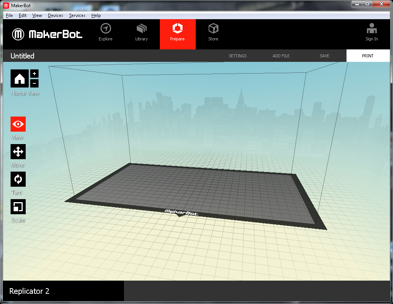Minimize the MakerBot window
Viewport: 393px width, 304px height.
coord(357,4)
